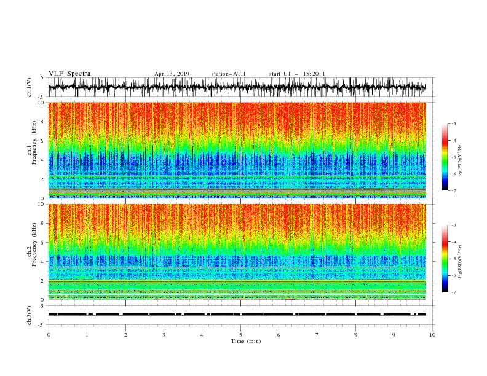Image resolution: width=487 pixels, height=376 pixels.
Task: Click the "6" tick on ch.1 frequency axis
Action: (x=43, y=141)
